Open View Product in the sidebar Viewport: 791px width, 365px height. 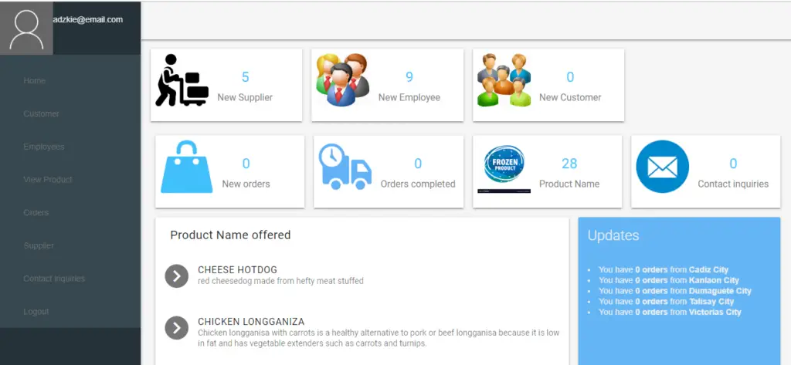[x=48, y=180]
